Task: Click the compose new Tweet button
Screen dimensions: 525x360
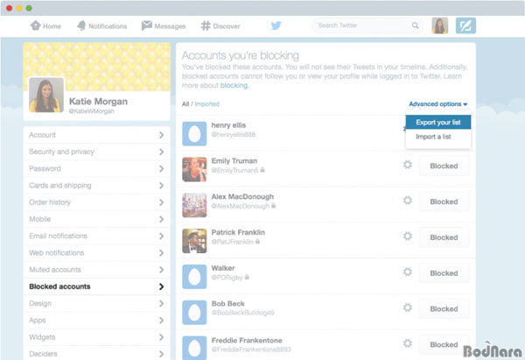Action: pyautogui.click(x=465, y=25)
